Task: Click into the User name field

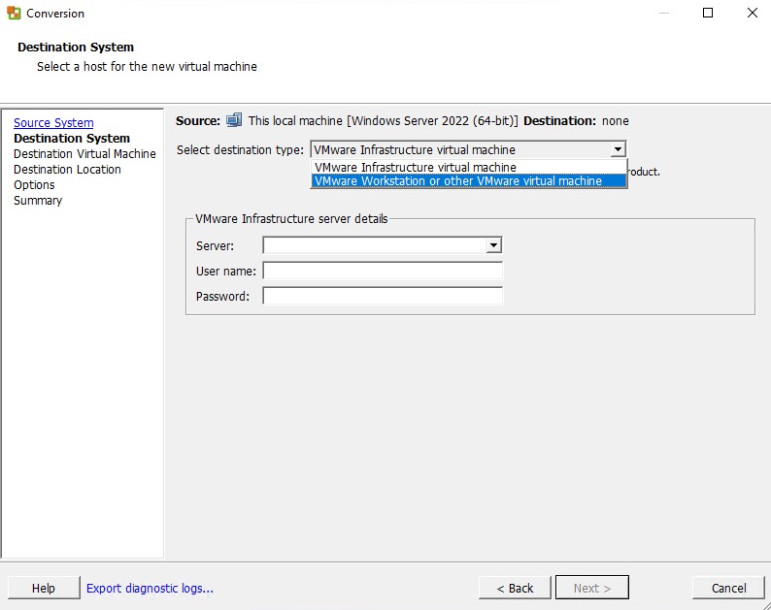Action: 383,271
